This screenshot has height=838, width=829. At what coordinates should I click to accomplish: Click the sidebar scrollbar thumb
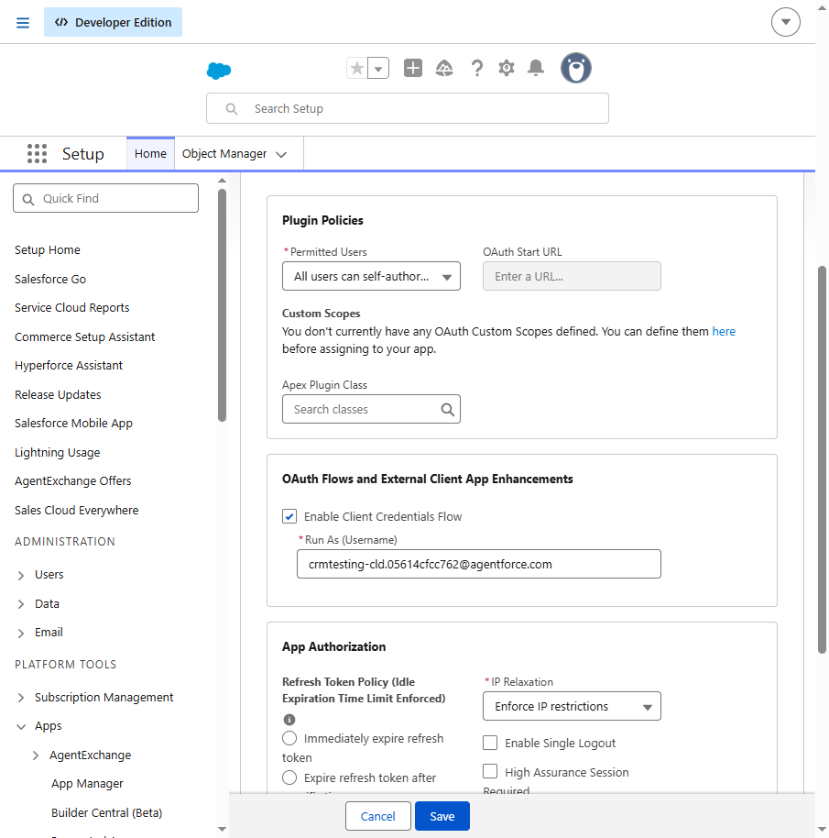[x=222, y=305]
